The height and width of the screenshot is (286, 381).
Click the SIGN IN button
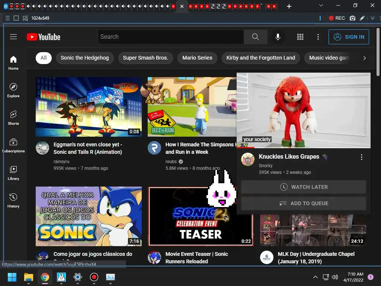click(349, 37)
